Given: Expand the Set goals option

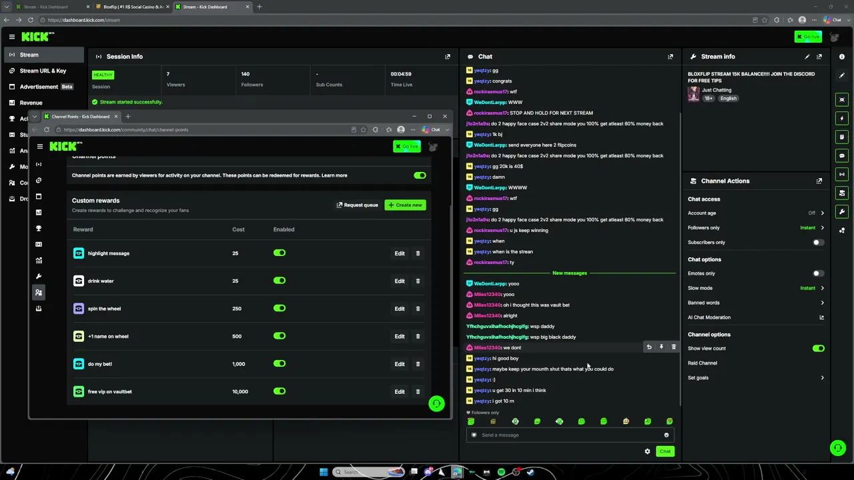Looking at the screenshot, I should tap(822, 378).
